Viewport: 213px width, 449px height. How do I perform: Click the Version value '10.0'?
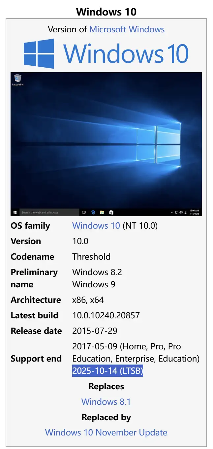80,241
